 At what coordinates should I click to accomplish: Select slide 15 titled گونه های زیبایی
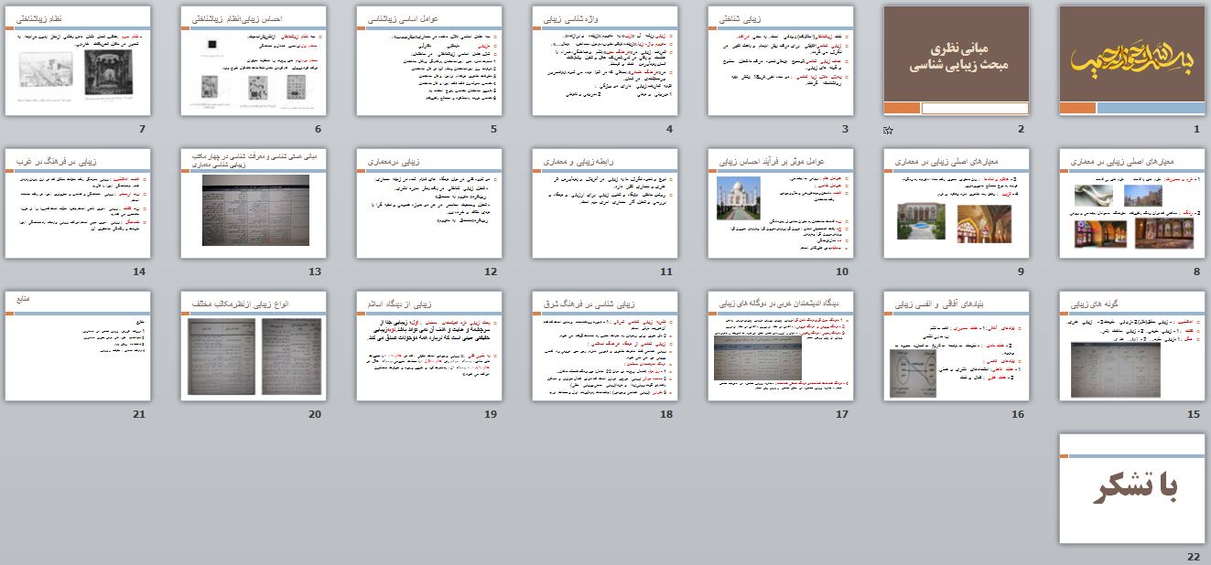click(x=1132, y=346)
